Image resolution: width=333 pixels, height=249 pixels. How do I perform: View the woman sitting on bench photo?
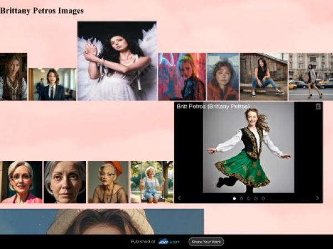[263, 76]
